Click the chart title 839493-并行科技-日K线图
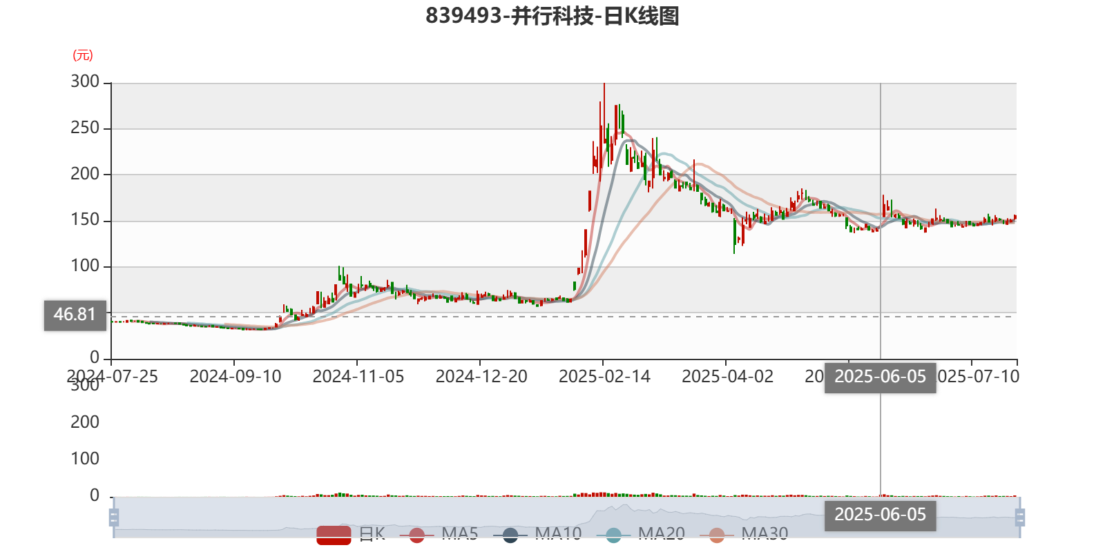The height and width of the screenshot is (552, 1105). 552,15
